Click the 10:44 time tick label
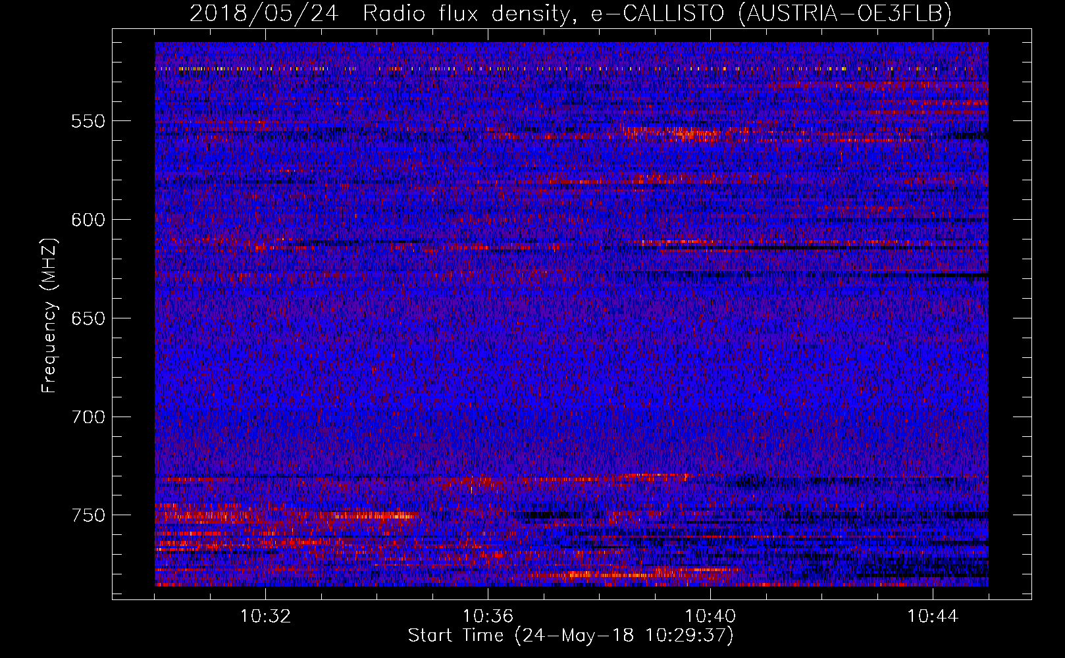1065x658 pixels. [933, 617]
